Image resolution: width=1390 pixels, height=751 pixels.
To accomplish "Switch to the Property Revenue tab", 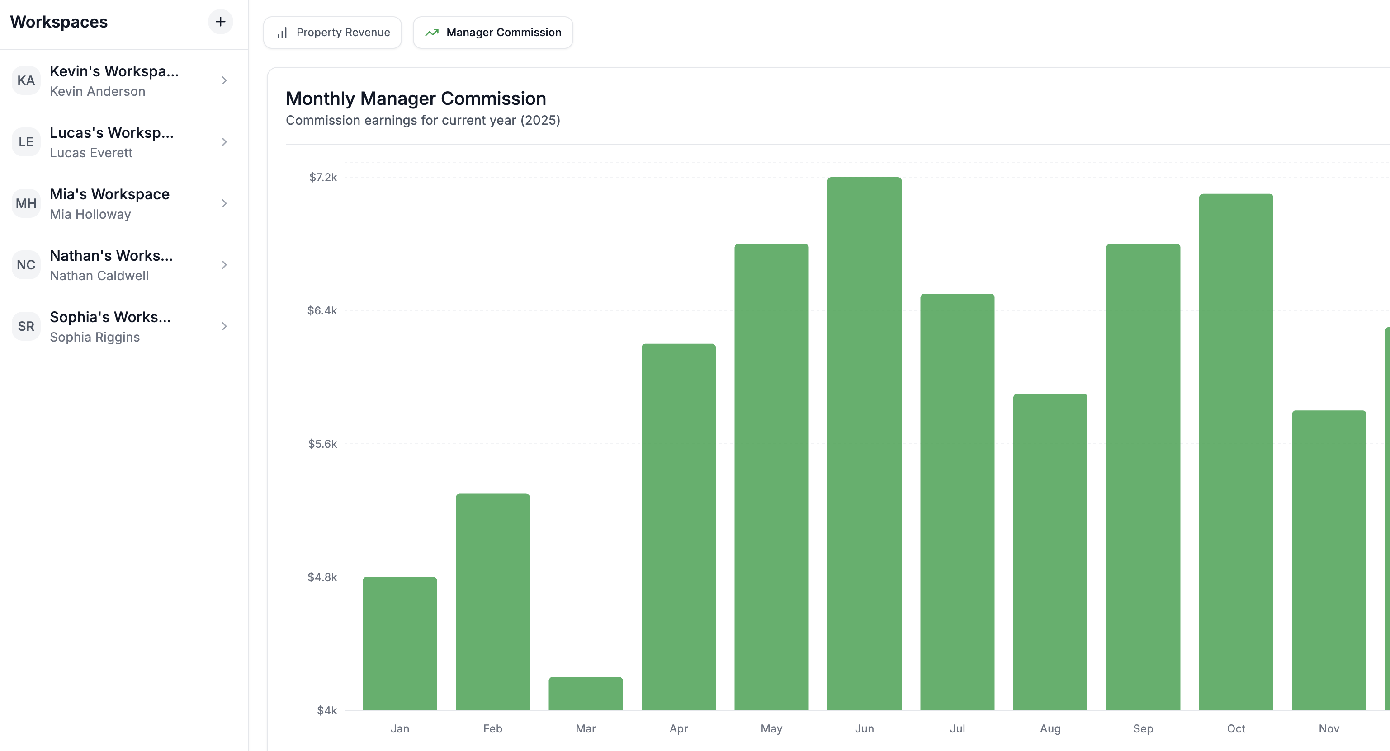I will click(x=332, y=33).
